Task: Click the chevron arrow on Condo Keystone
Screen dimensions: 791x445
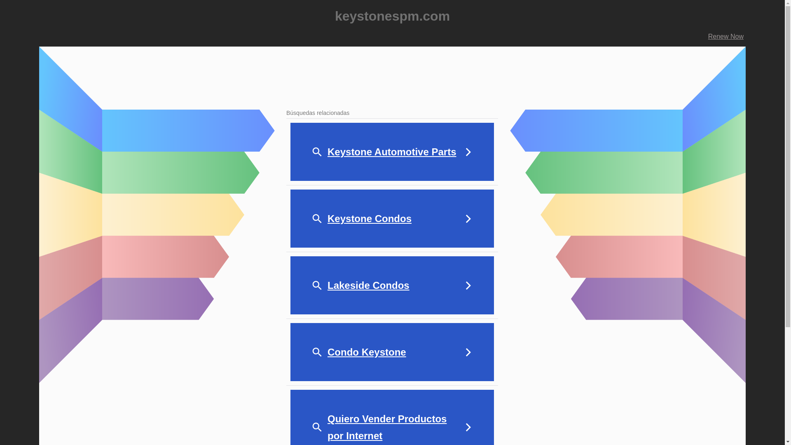Action: coord(468,352)
